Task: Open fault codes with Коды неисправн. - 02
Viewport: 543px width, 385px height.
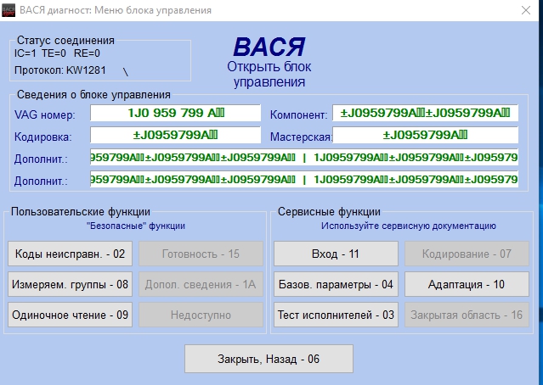Action: [71, 254]
